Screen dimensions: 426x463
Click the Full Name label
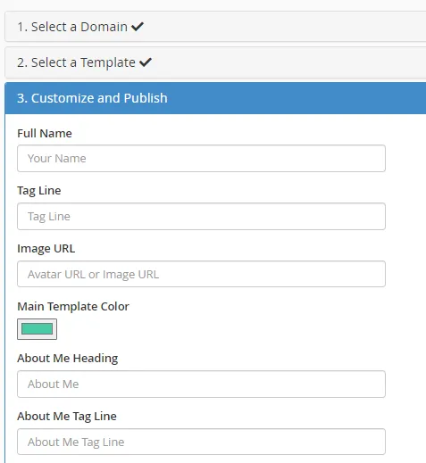[45, 133]
